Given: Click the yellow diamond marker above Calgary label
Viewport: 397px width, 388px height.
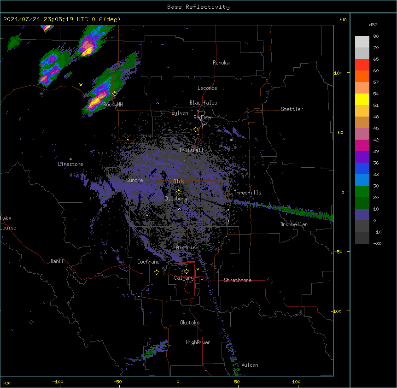Looking at the screenshot, I should [187, 271].
